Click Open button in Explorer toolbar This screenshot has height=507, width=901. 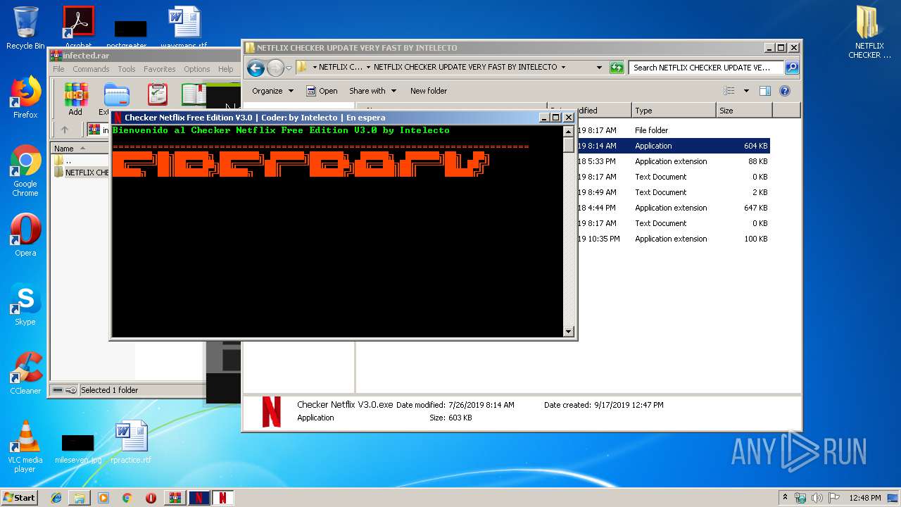(322, 91)
